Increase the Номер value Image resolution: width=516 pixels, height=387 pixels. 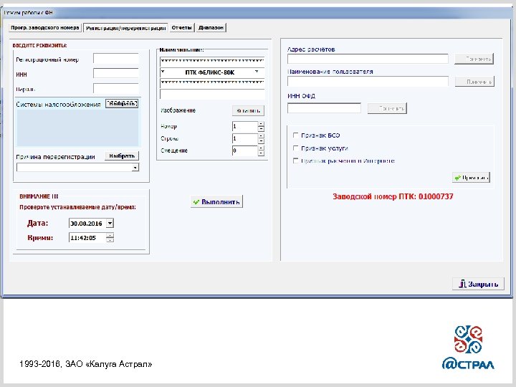point(261,124)
